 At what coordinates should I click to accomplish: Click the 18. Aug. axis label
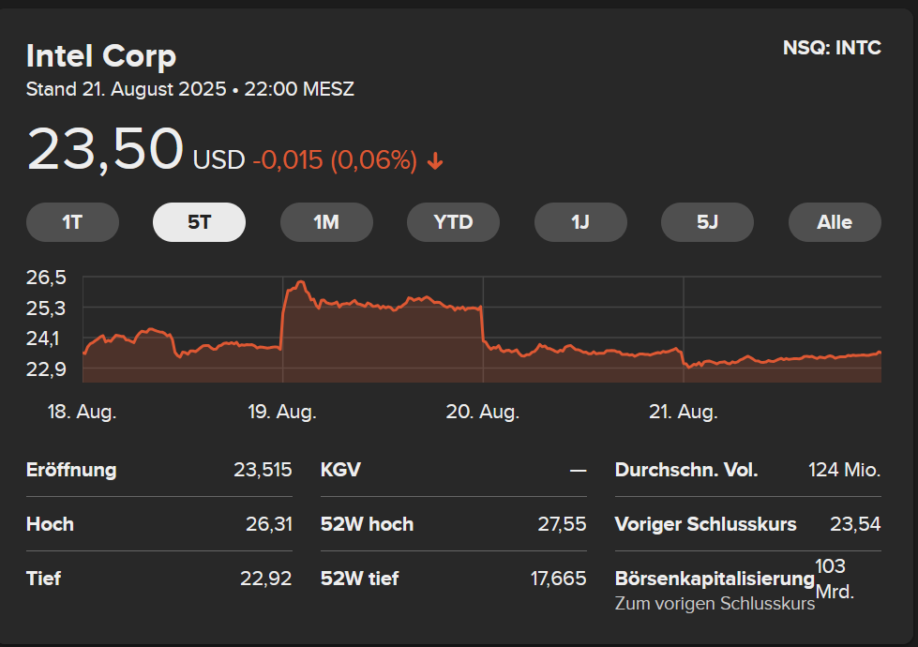(x=82, y=412)
